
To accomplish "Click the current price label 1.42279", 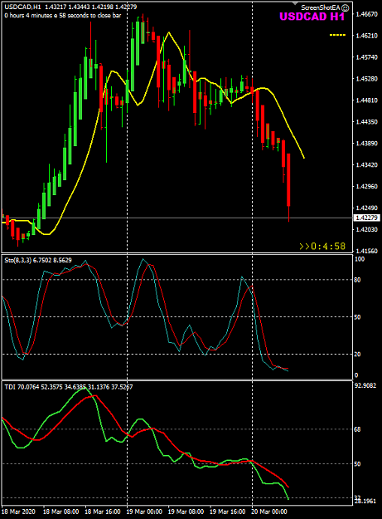I will pyautogui.click(x=366, y=218).
